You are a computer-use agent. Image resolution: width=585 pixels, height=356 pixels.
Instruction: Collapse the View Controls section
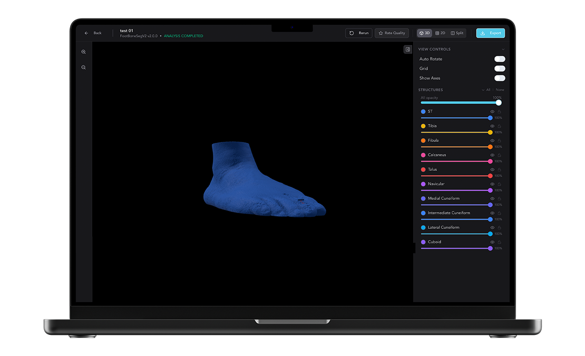point(503,49)
